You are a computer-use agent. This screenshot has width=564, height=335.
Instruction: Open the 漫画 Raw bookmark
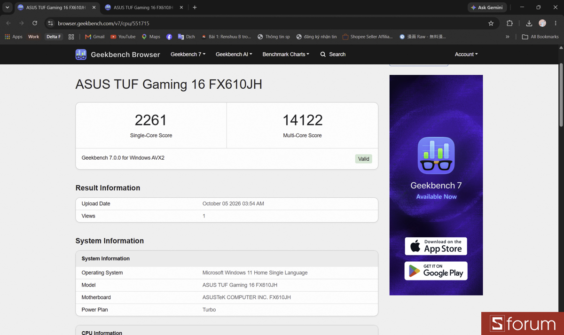click(423, 37)
